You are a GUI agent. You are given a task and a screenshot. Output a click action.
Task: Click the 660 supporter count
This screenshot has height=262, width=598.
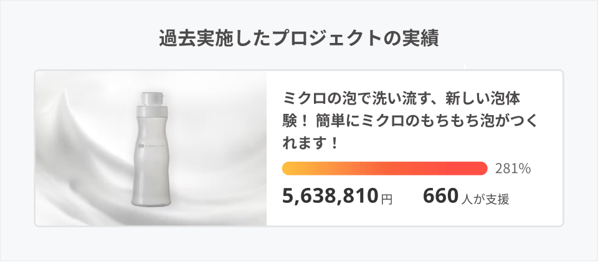[440, 197]
